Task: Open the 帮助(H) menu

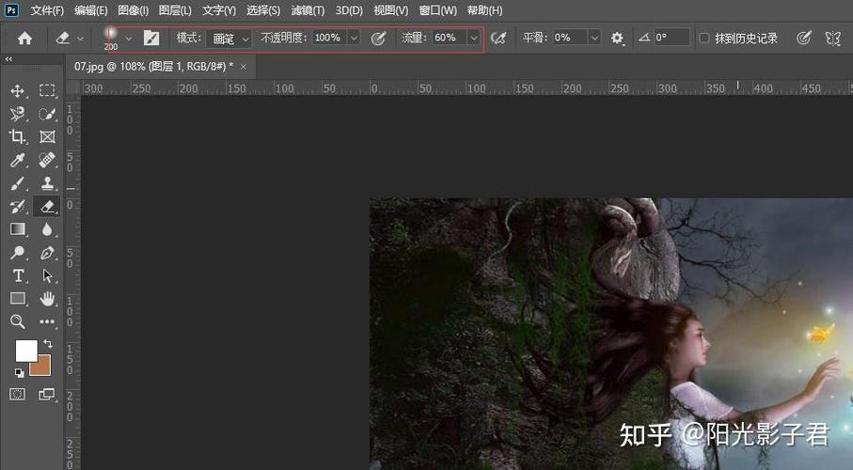Action: click(484, 10)
